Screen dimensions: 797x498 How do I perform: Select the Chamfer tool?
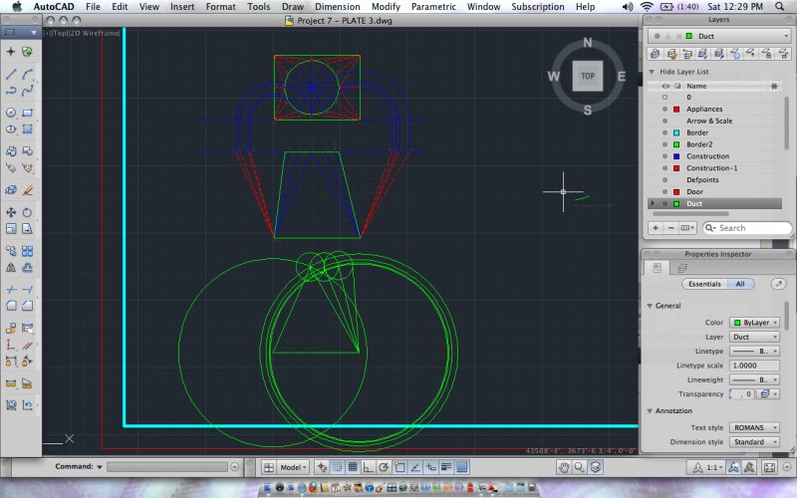click(28, 306)
